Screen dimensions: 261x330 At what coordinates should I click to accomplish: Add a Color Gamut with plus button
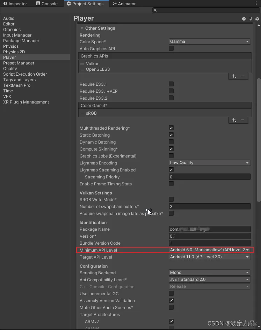[234, 120]
